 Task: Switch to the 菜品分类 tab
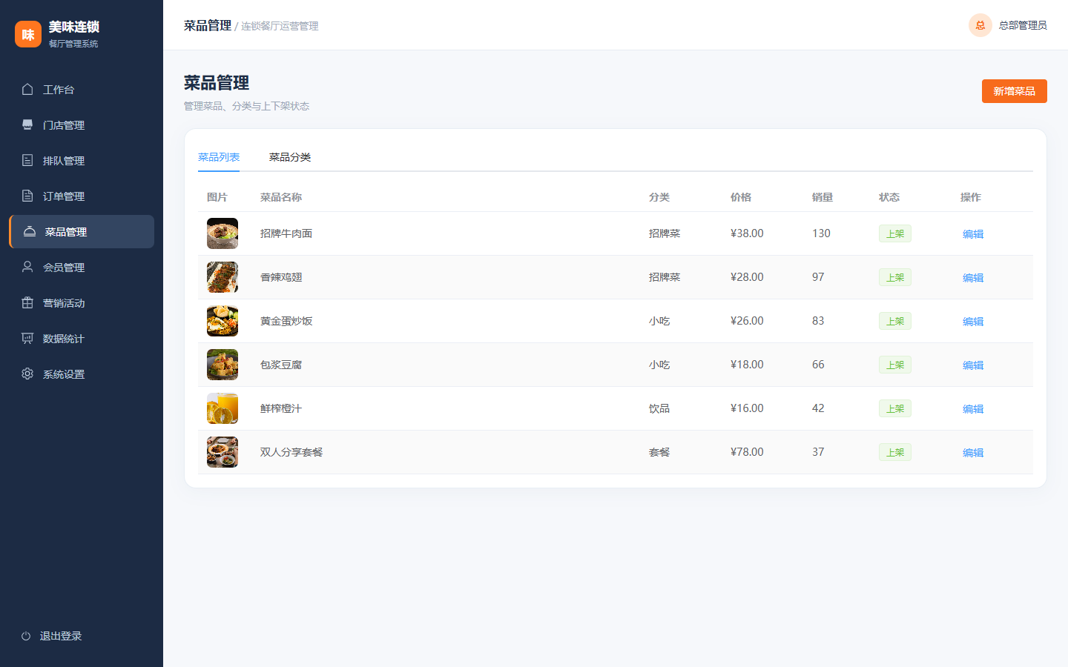pos(290,157)
